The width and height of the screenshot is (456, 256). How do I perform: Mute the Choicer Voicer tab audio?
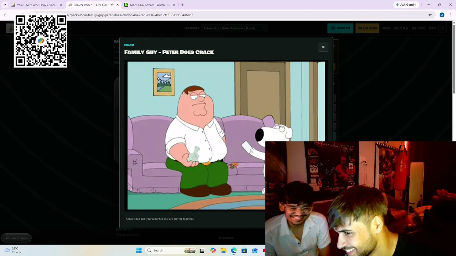click(112, 5)
